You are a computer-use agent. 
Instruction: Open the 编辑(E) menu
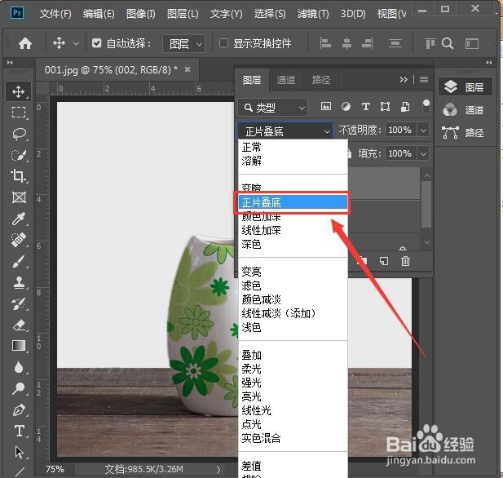tap(99, 14)
